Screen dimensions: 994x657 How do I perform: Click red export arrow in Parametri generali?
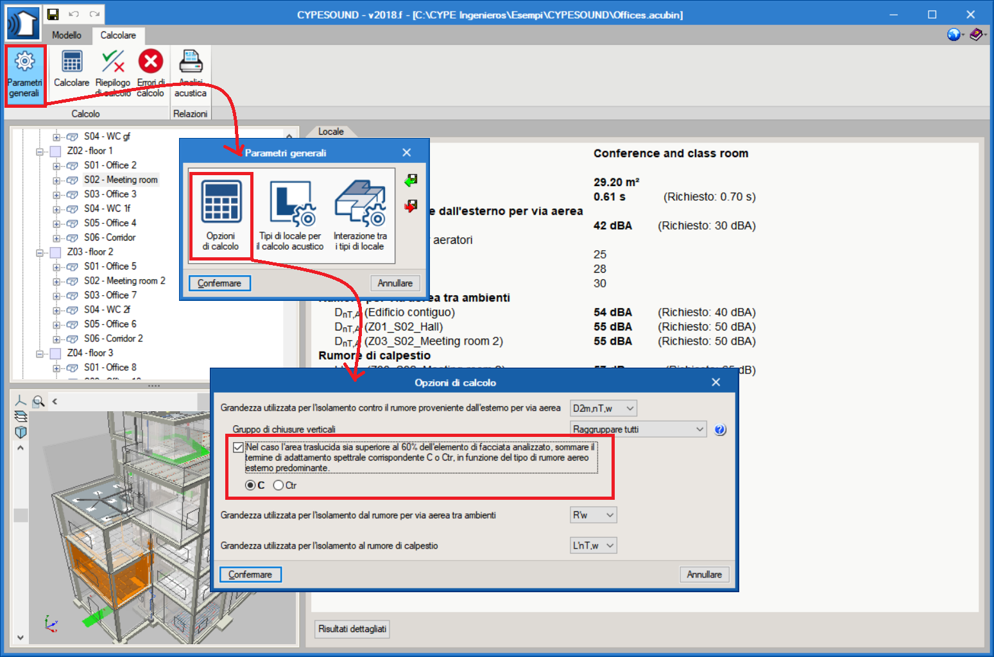[411, 206]
